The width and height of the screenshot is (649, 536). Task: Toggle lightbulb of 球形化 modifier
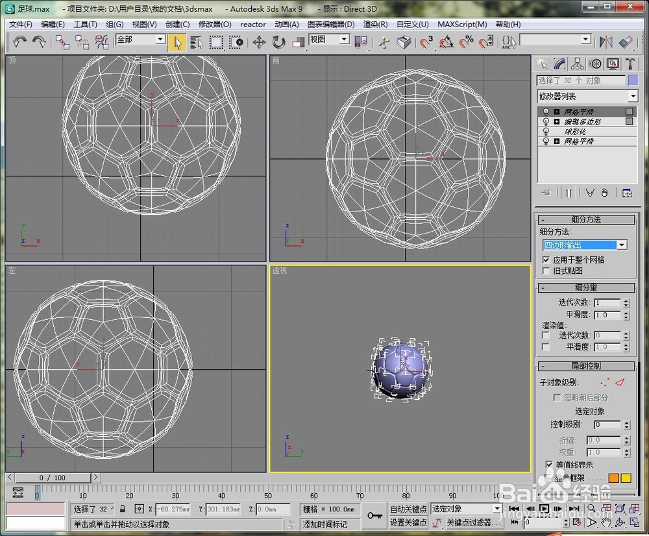546,132
